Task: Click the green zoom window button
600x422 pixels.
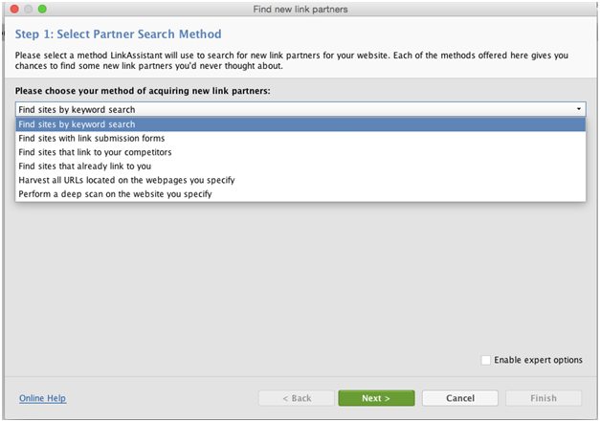Action: pos(42,9)
